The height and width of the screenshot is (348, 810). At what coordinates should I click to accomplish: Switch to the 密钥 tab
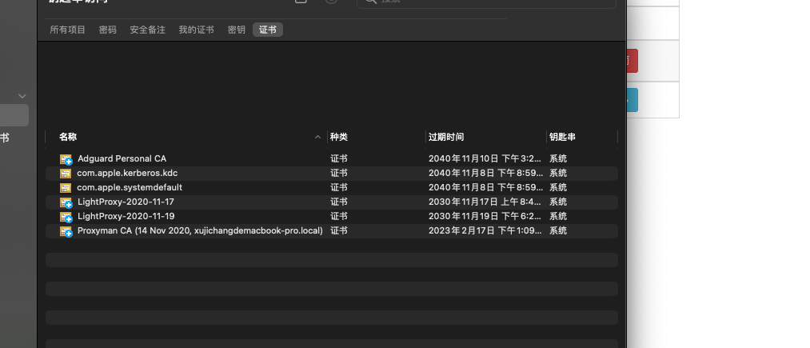(x=236, y=30)
